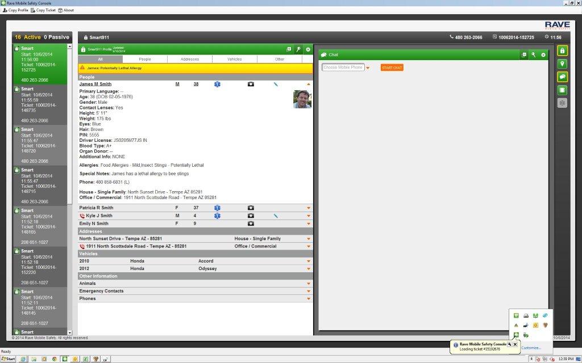Open notification balloon wrench options

tap(510, 344)
